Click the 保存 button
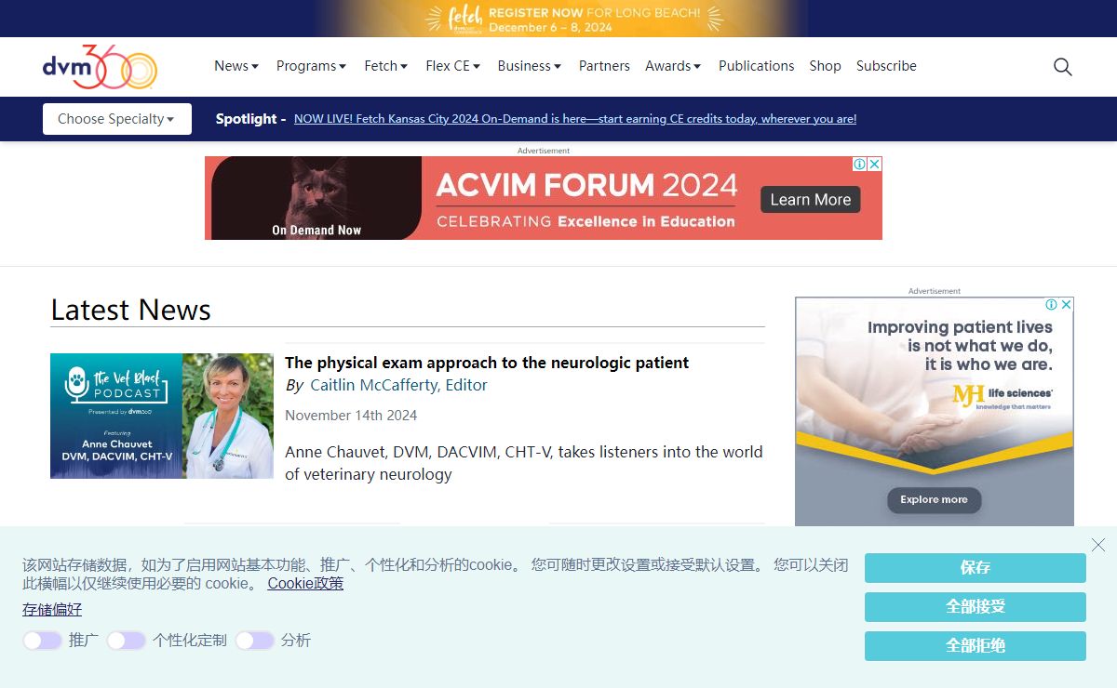The height and width of the screenshot is (688, 1117). point(976,568)
